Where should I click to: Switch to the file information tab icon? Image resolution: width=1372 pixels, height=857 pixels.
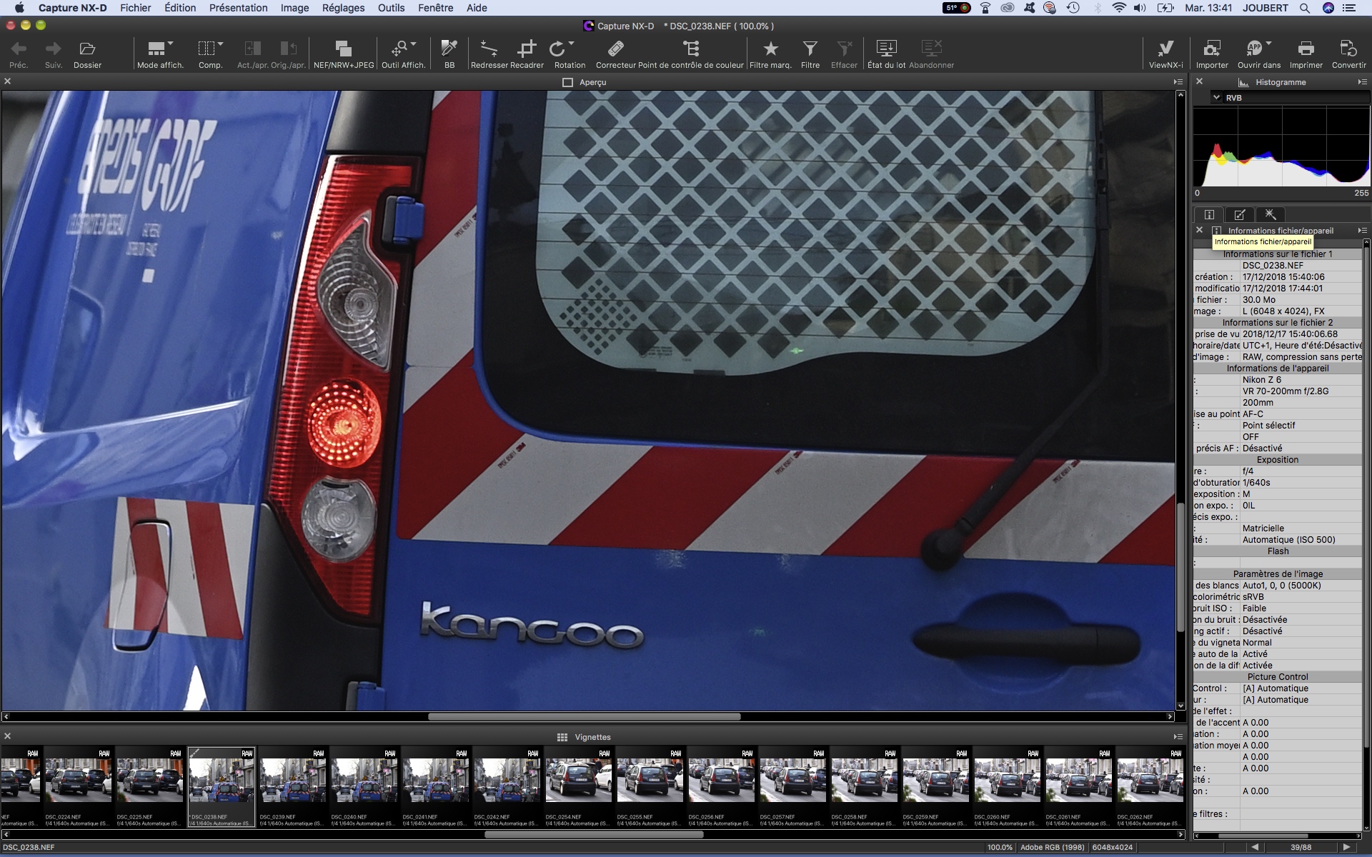[x=1209, y=214]
